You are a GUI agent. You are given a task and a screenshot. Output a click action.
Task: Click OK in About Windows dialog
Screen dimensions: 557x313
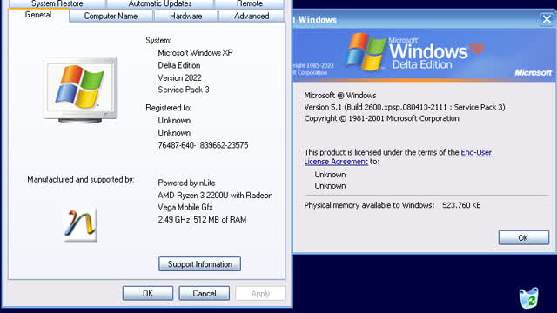524,237
